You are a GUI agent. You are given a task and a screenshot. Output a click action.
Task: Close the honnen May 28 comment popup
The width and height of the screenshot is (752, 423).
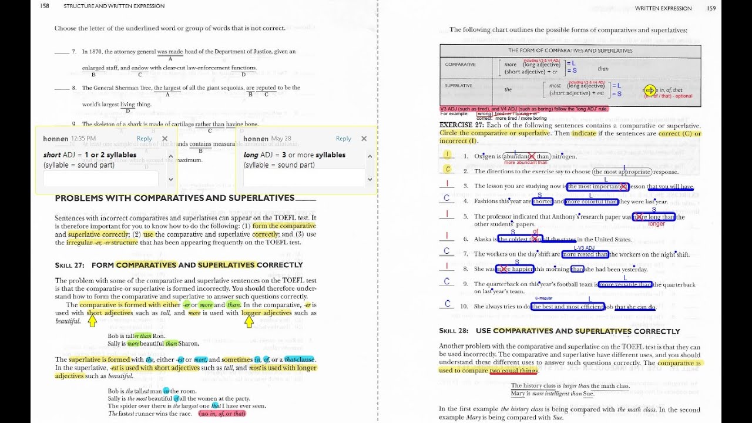click(x=364, y=139)
